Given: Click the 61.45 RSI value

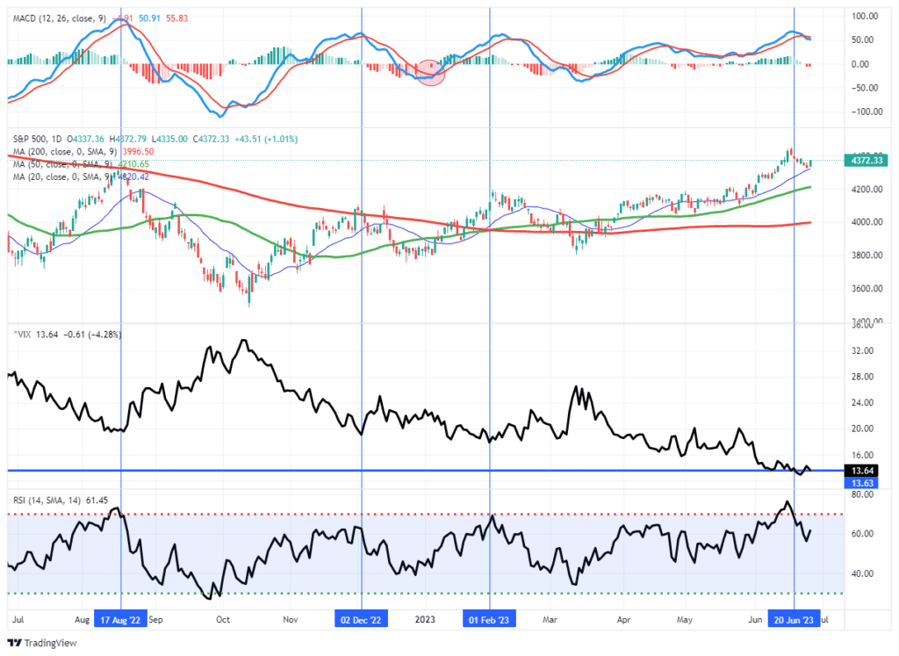Looking at the screenshot, I should click(x=97, y=500).
